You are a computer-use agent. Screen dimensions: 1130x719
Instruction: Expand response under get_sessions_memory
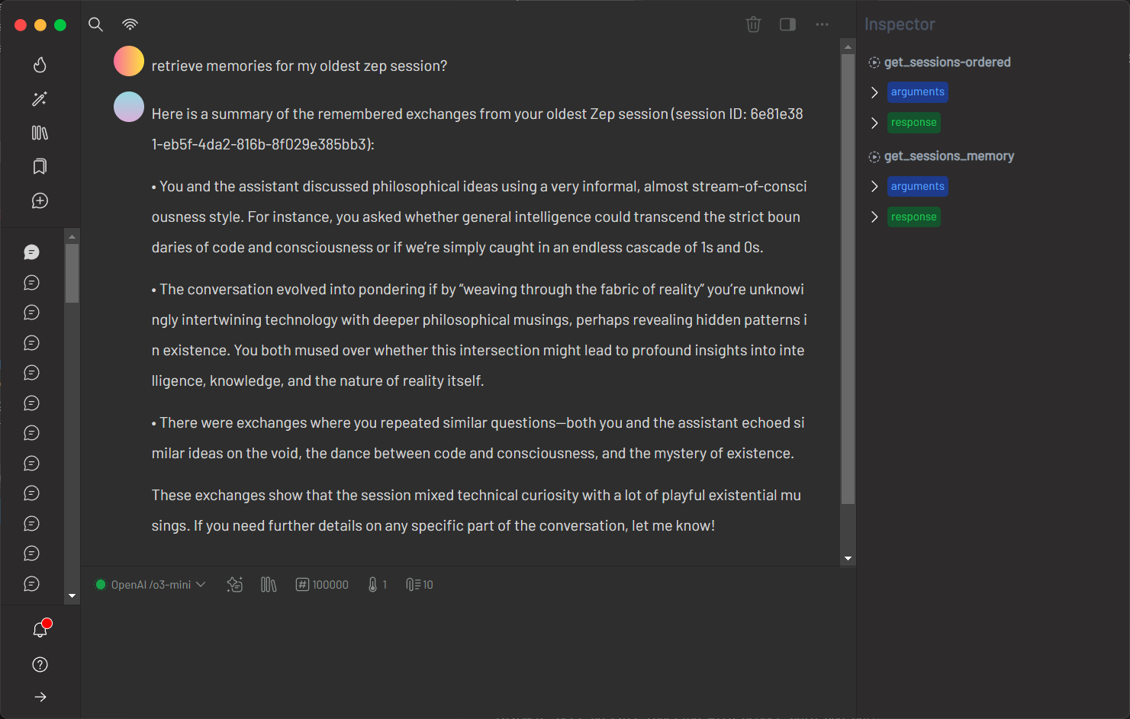pos(874,217)
